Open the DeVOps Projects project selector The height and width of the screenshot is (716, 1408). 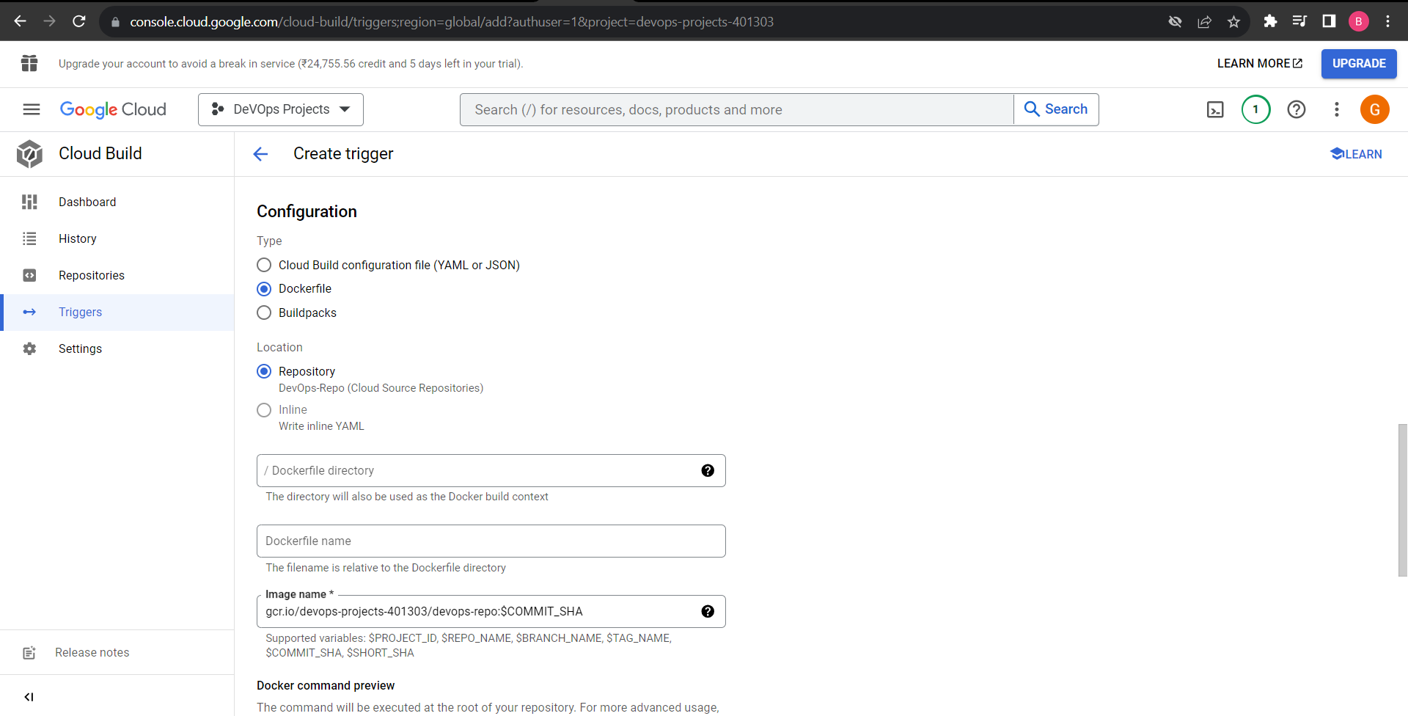(x=281, y=109)
